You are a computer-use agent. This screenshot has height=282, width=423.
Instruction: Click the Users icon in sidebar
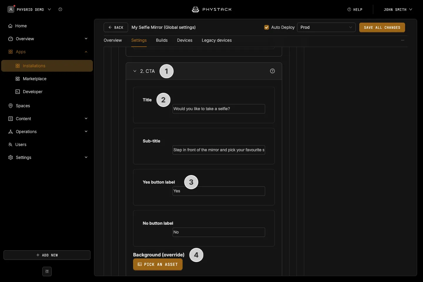pos(10,145)
